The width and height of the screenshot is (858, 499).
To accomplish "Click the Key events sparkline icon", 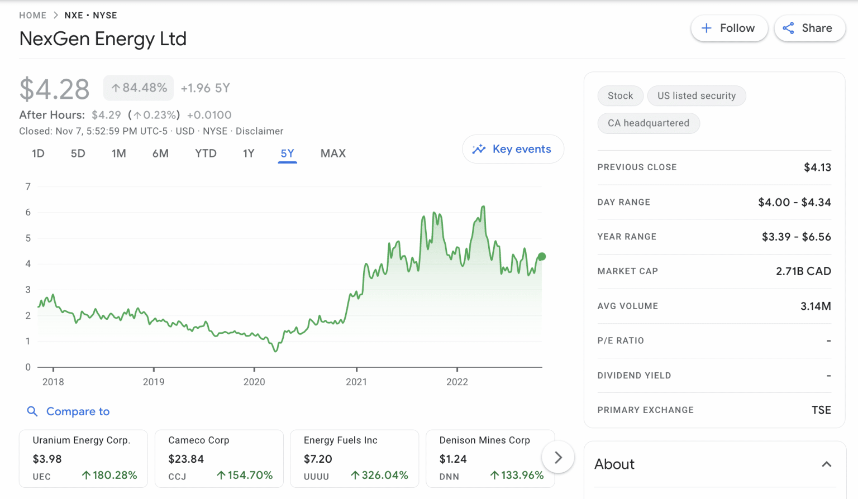I will pyautogui.click(x=479, y=149).
